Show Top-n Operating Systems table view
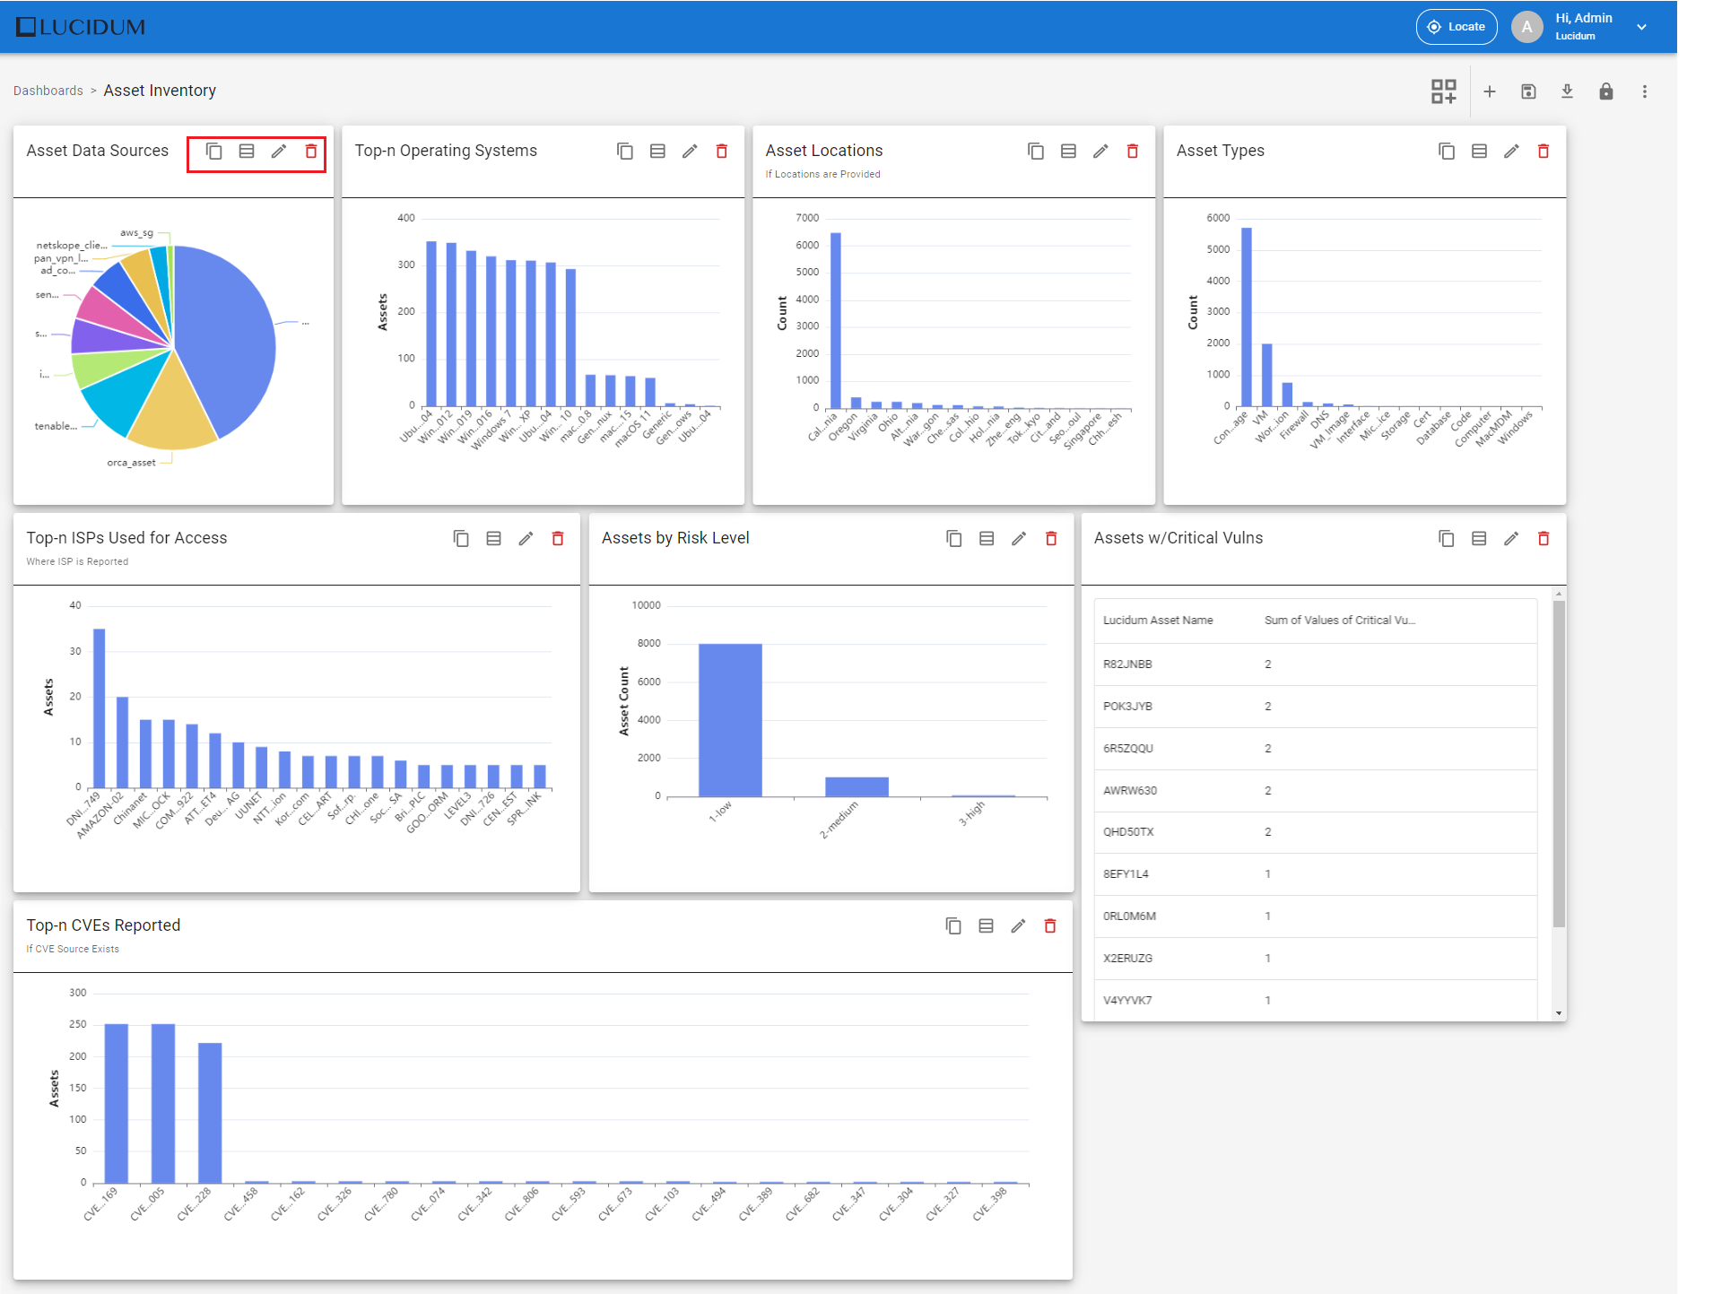 point(657,151)
